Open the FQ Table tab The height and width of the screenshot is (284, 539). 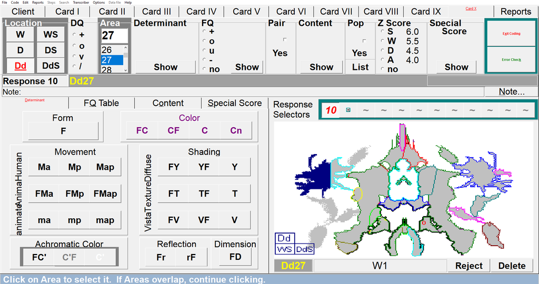coord(101,103)
